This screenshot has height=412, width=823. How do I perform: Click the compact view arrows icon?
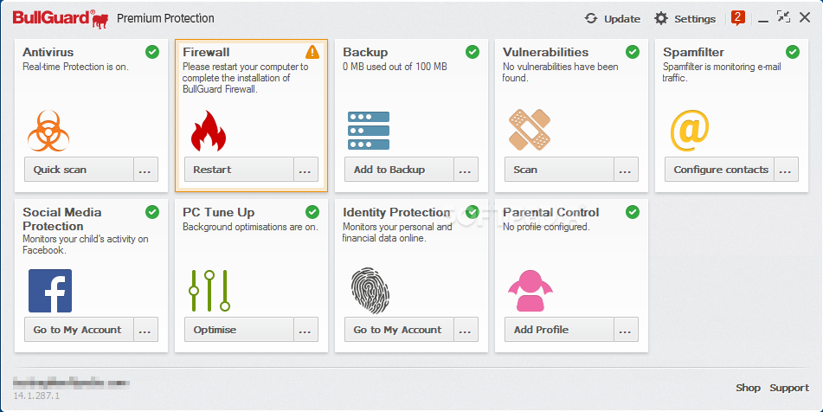coord(784,16)
